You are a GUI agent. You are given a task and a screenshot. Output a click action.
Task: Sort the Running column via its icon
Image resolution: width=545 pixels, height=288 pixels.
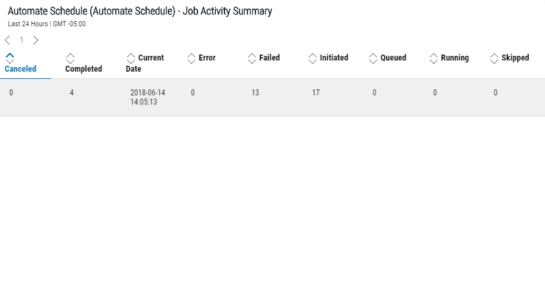(x=434, y=59)
